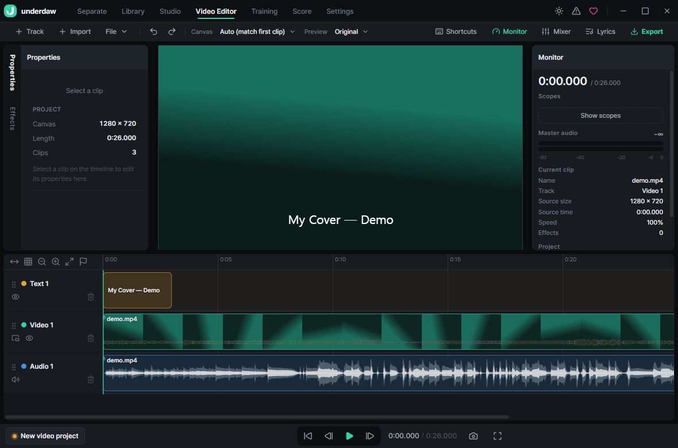Add a flag marker on the timeline
Image resolution: width=678 pixels, height=448 pixels.
pyautogui.click(x=83, y=262)
